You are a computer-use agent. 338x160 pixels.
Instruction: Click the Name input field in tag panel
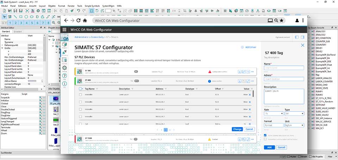click(284, 68)
